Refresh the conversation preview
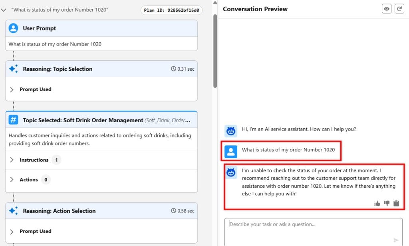Viewport: 409px width, 246px height. point(400,8)
